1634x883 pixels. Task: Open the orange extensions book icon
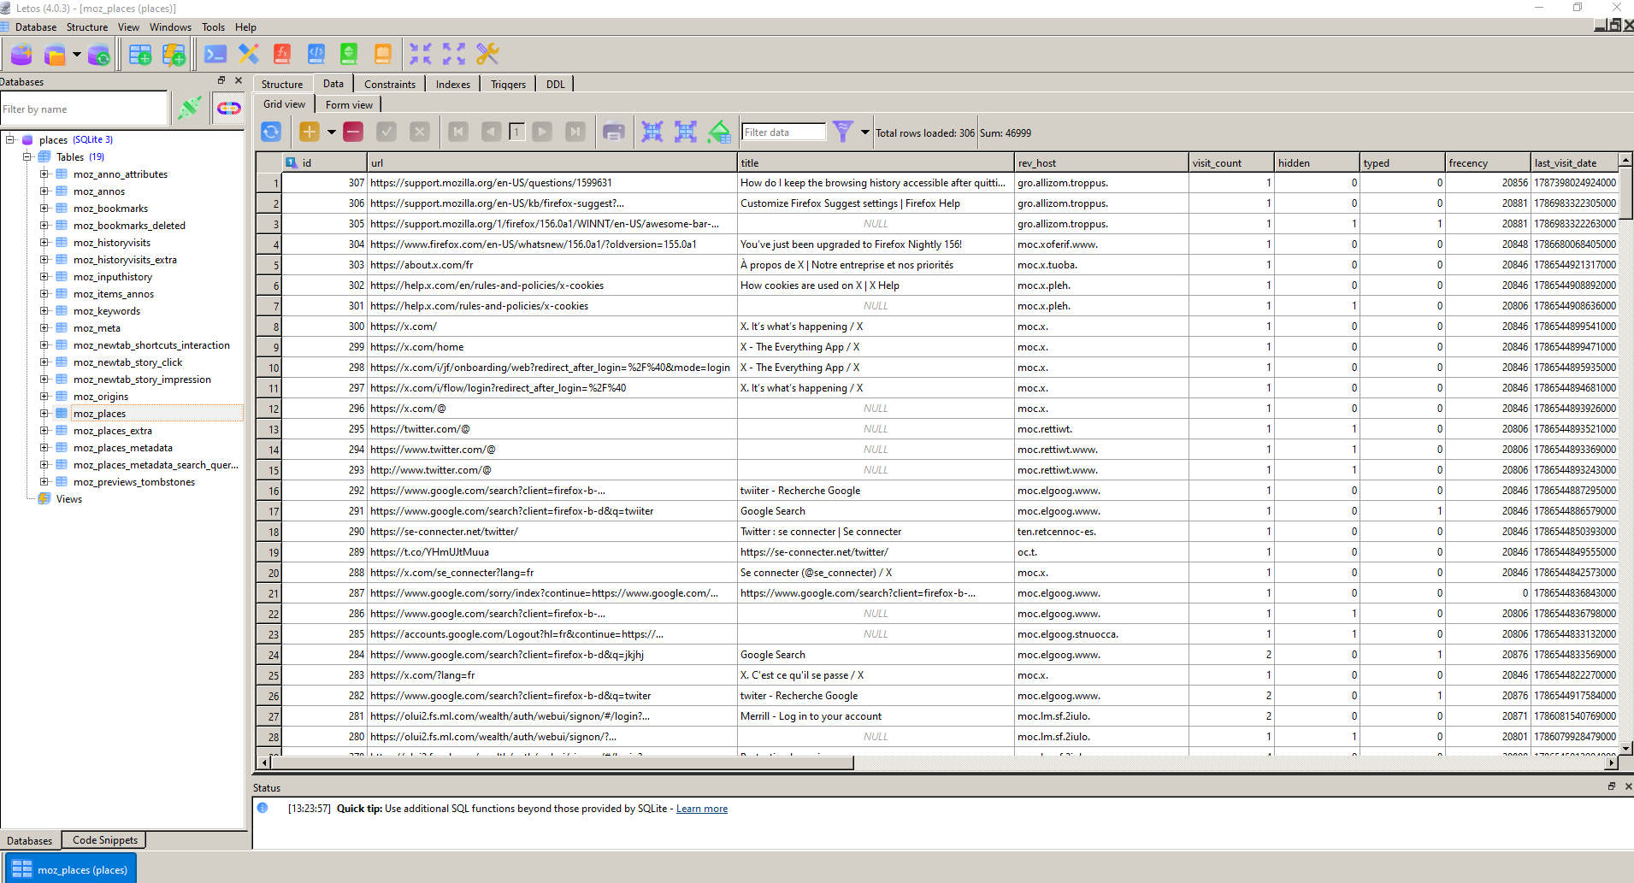click(382, 55)
